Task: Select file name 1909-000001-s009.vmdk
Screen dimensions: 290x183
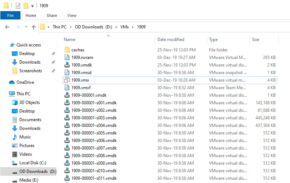Action: point(94,163)
